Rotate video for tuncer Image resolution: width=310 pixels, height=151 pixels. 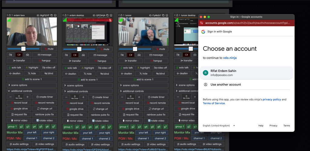[x=156, y=120]
